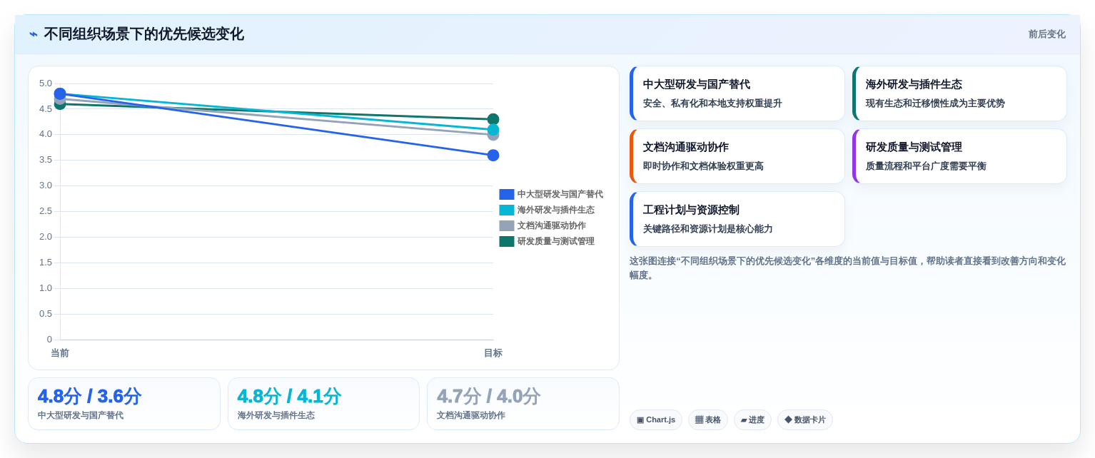This screenshot has height=458, width=1095.
Task: Open the 中大型研发与国产替代 scenario card
Action: tap(737, 93)
